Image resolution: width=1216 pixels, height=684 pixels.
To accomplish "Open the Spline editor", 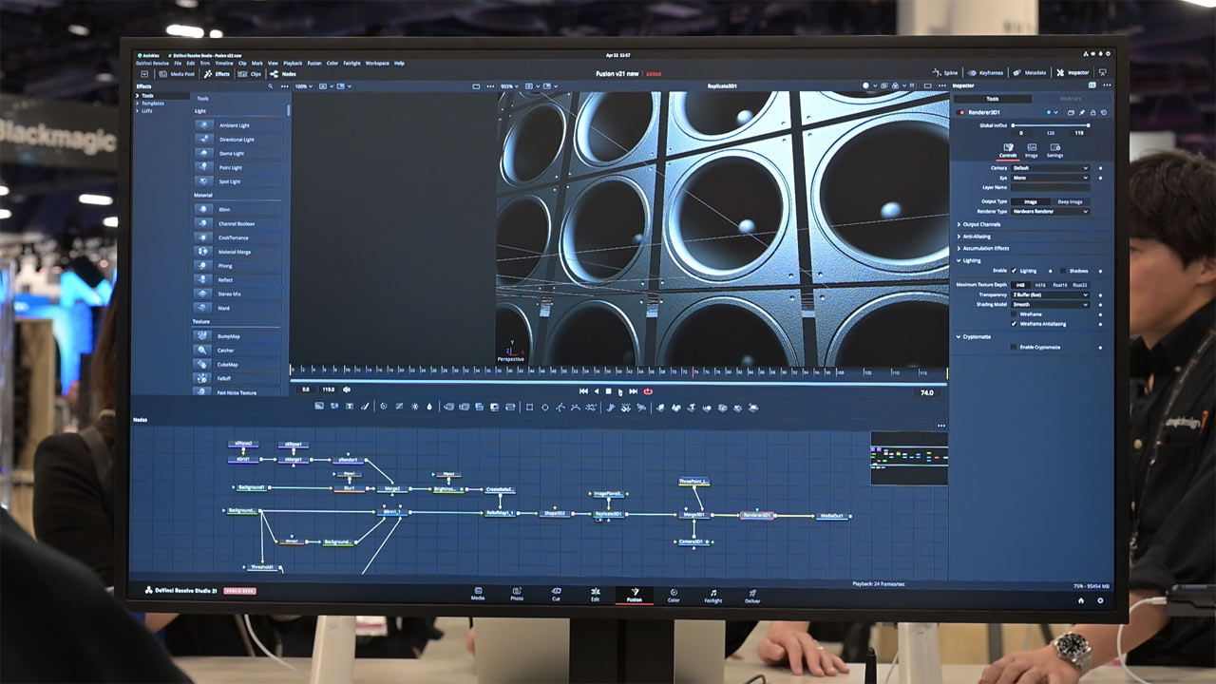I will (x=945, y=73).
